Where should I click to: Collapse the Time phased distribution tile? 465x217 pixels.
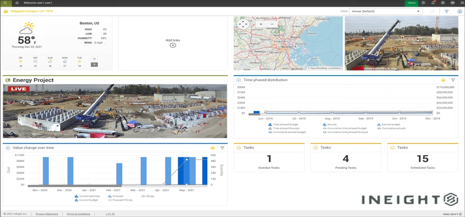click(x=238, y=80)
